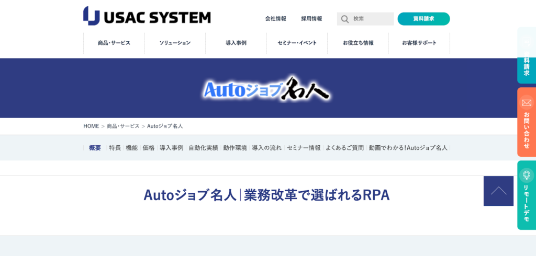The height and width of the screenshot is (256, 536).
Task: Open the 導入事例 main menu item
Action: 236,43
